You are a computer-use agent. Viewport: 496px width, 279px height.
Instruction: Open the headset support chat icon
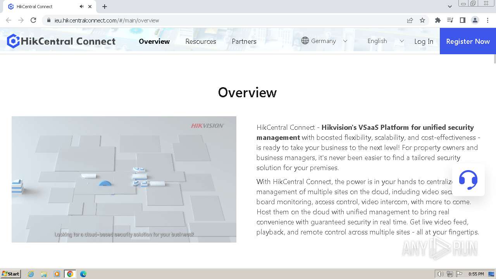(468, 180)
